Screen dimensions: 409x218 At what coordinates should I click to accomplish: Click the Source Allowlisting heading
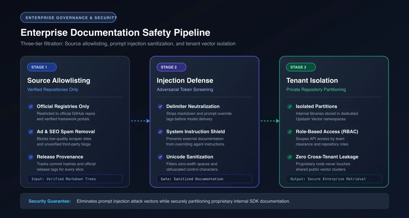pyautogui.click(x=59, y=80)
